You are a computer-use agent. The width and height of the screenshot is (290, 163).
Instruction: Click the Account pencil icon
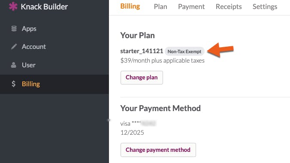[14, 46]
